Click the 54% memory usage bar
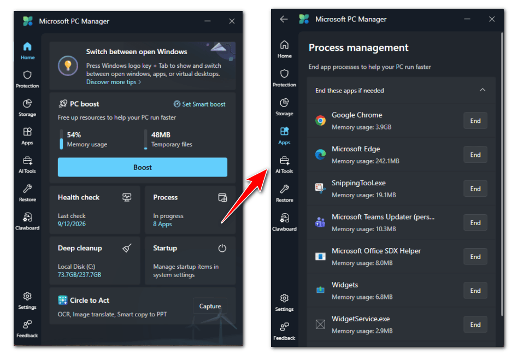 coord(61,139)
